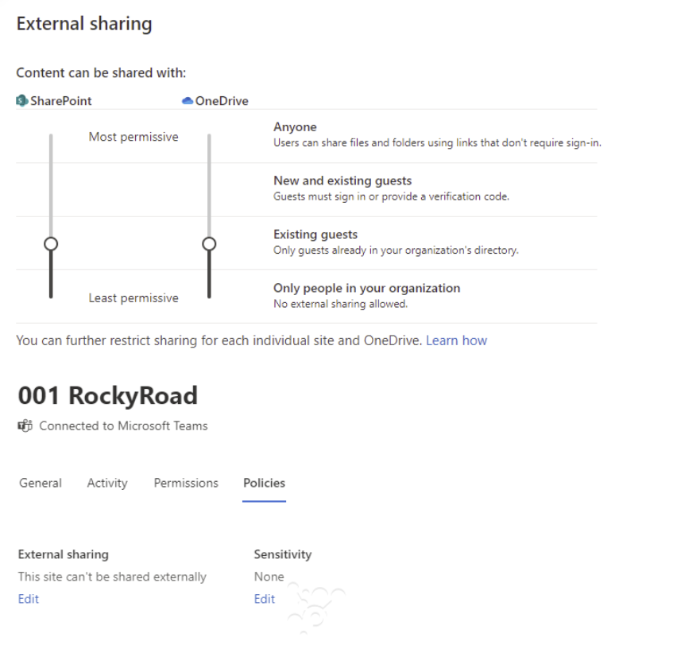677x645 pixels.
Task: Click the SharePoint logo icon
Action: tap(22, 101)
